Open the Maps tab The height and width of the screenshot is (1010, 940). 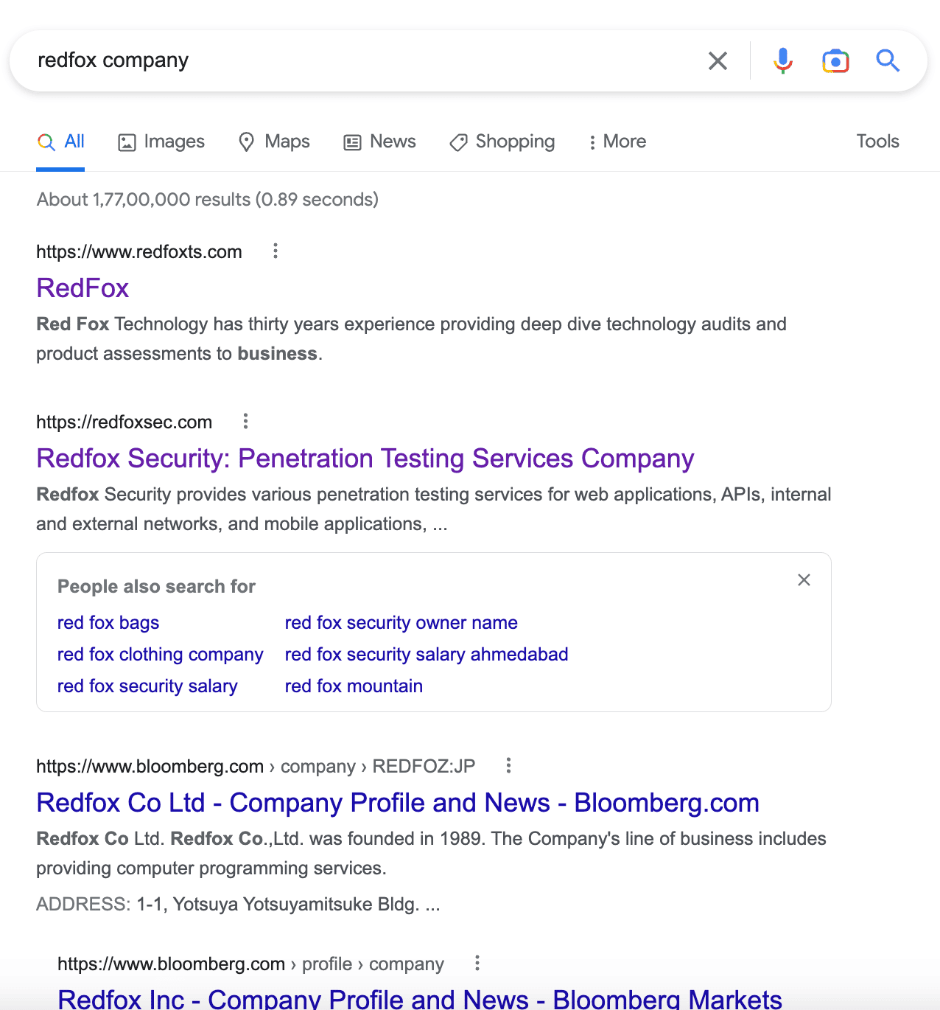click(x=274, y=142)
